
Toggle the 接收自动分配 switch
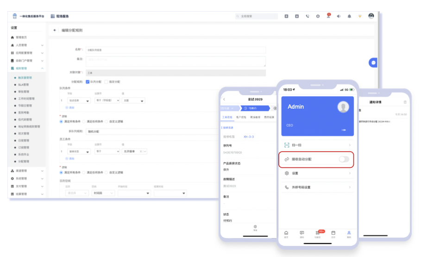pos(343,159)
